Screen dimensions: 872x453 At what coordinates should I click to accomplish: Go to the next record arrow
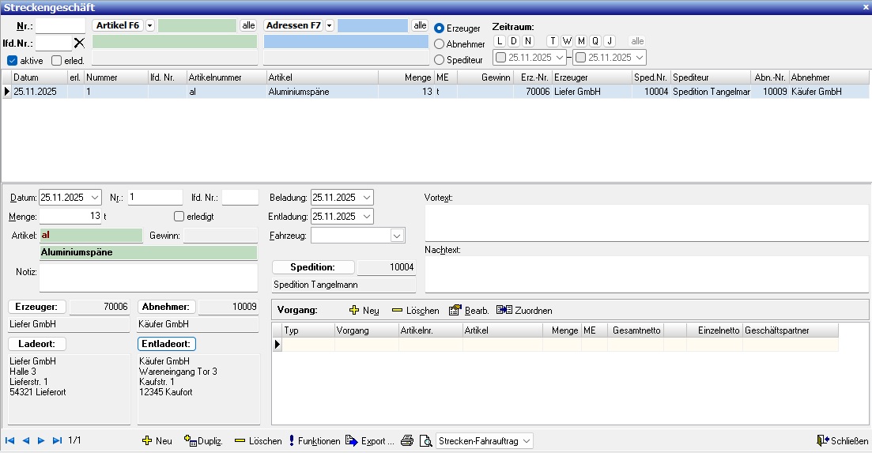point(41,441)
